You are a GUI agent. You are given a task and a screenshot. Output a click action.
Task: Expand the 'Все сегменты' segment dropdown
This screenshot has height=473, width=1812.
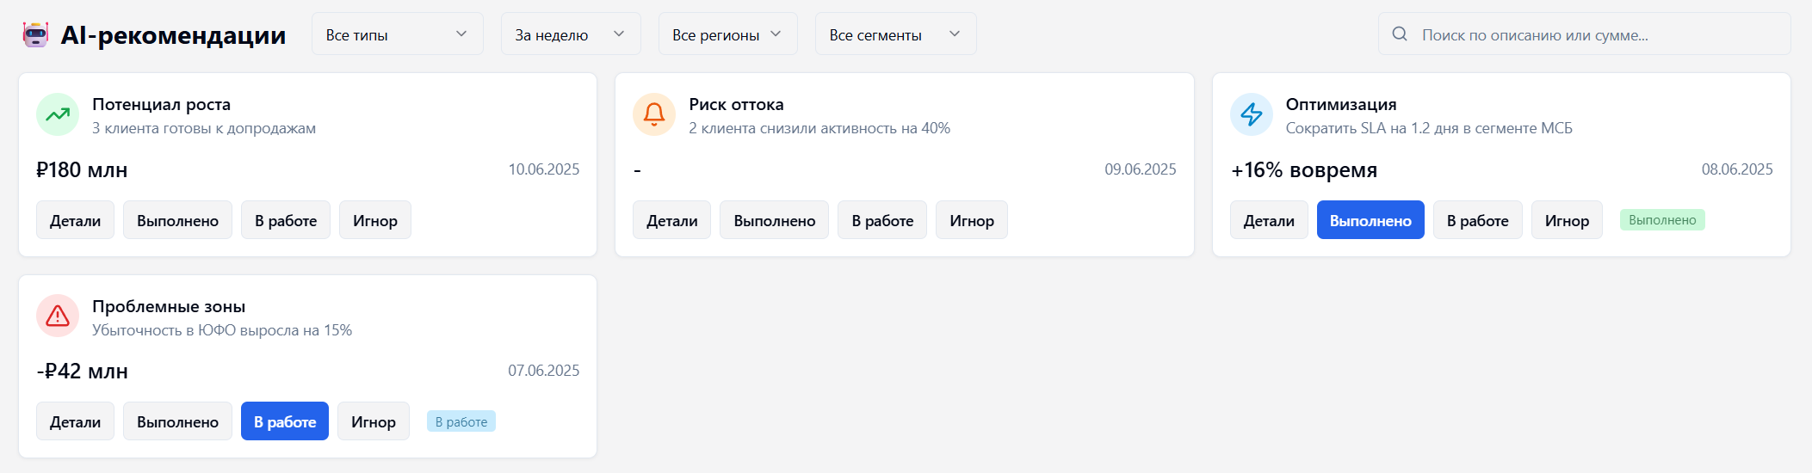895,34
